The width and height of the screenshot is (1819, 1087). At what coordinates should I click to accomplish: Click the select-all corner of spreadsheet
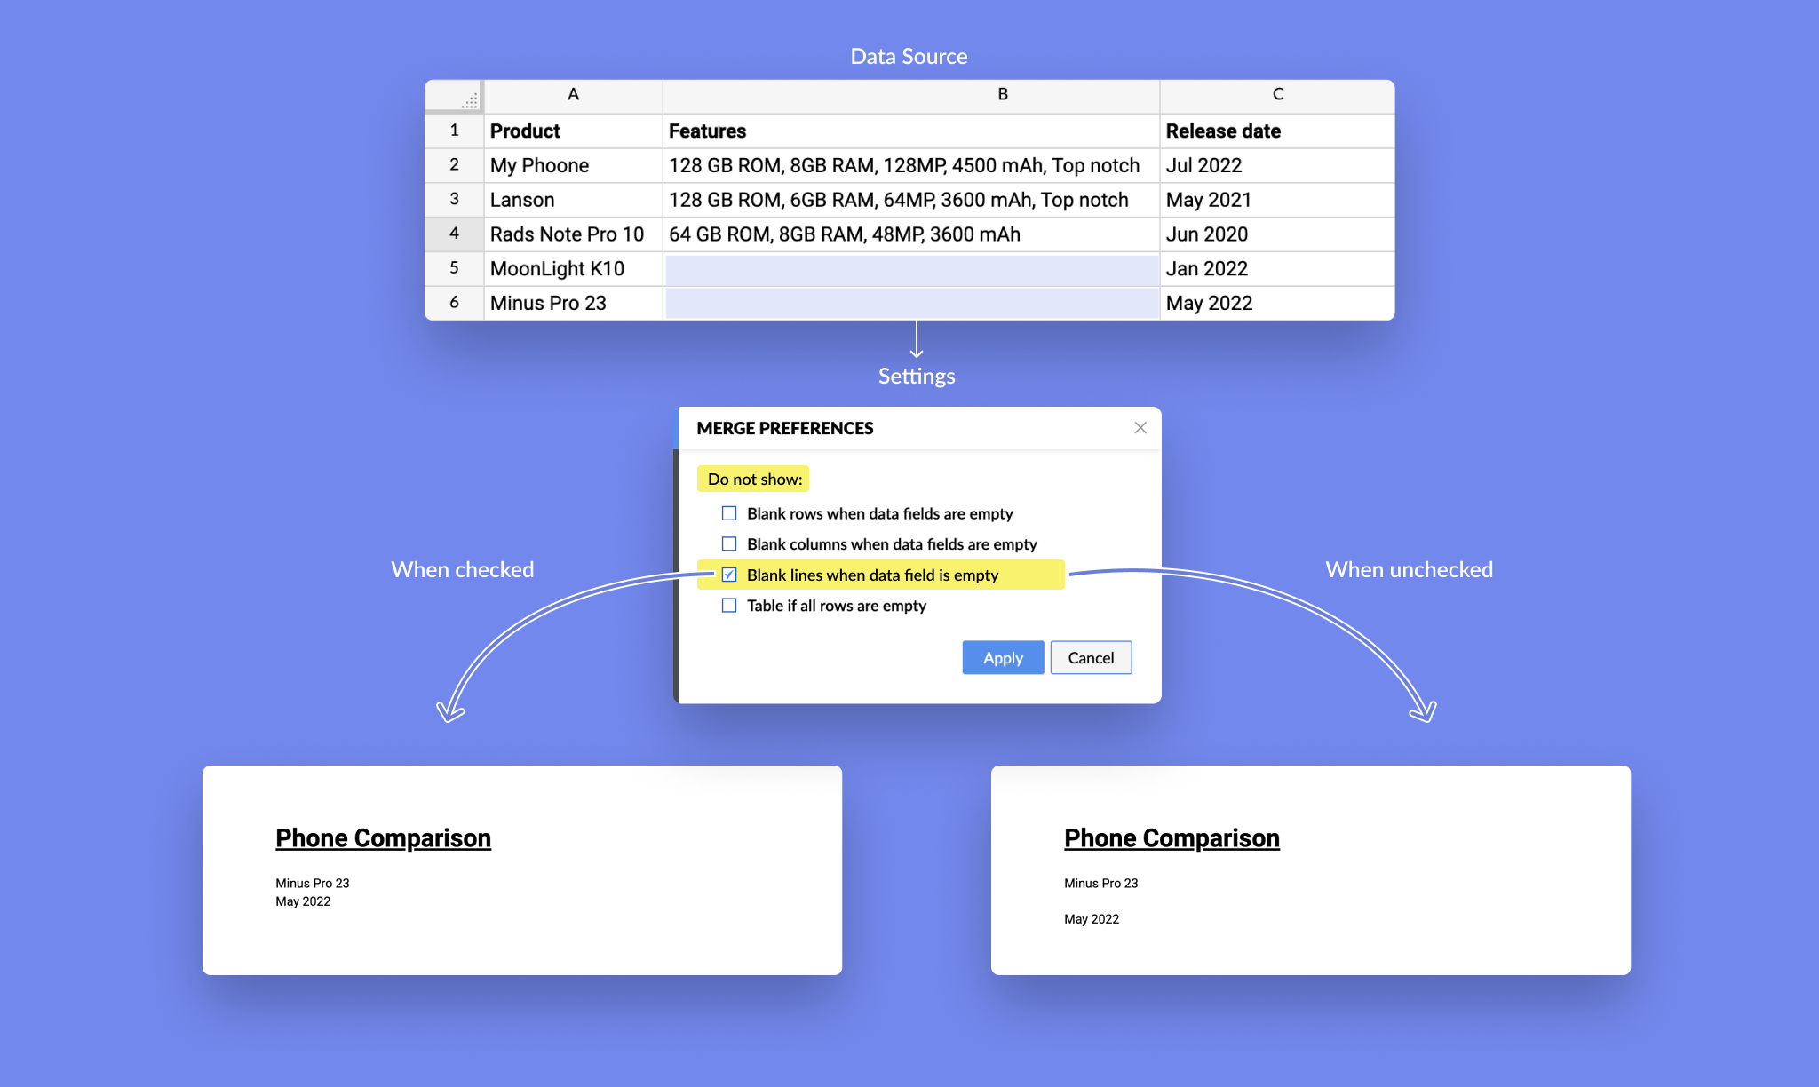pyautogui.click(x=455, y=96)
